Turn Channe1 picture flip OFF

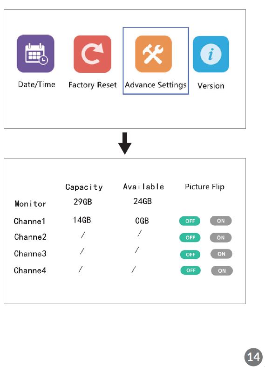(x=190, y=221)
